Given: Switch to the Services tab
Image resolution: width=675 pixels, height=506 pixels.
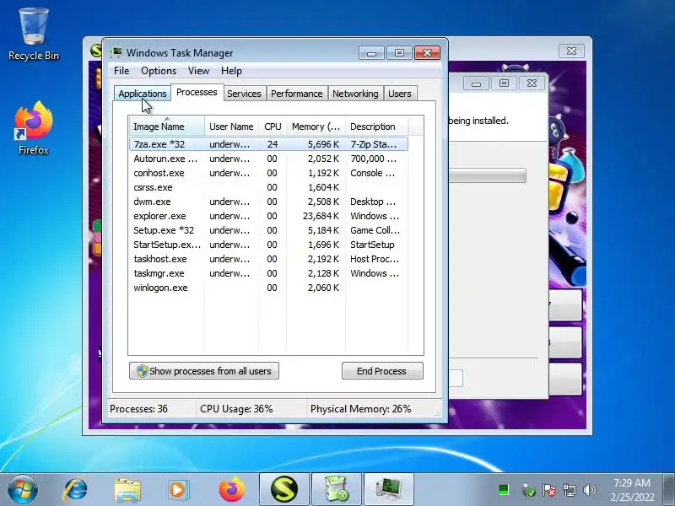Looking at the screenshot, I should coord(244,94).
